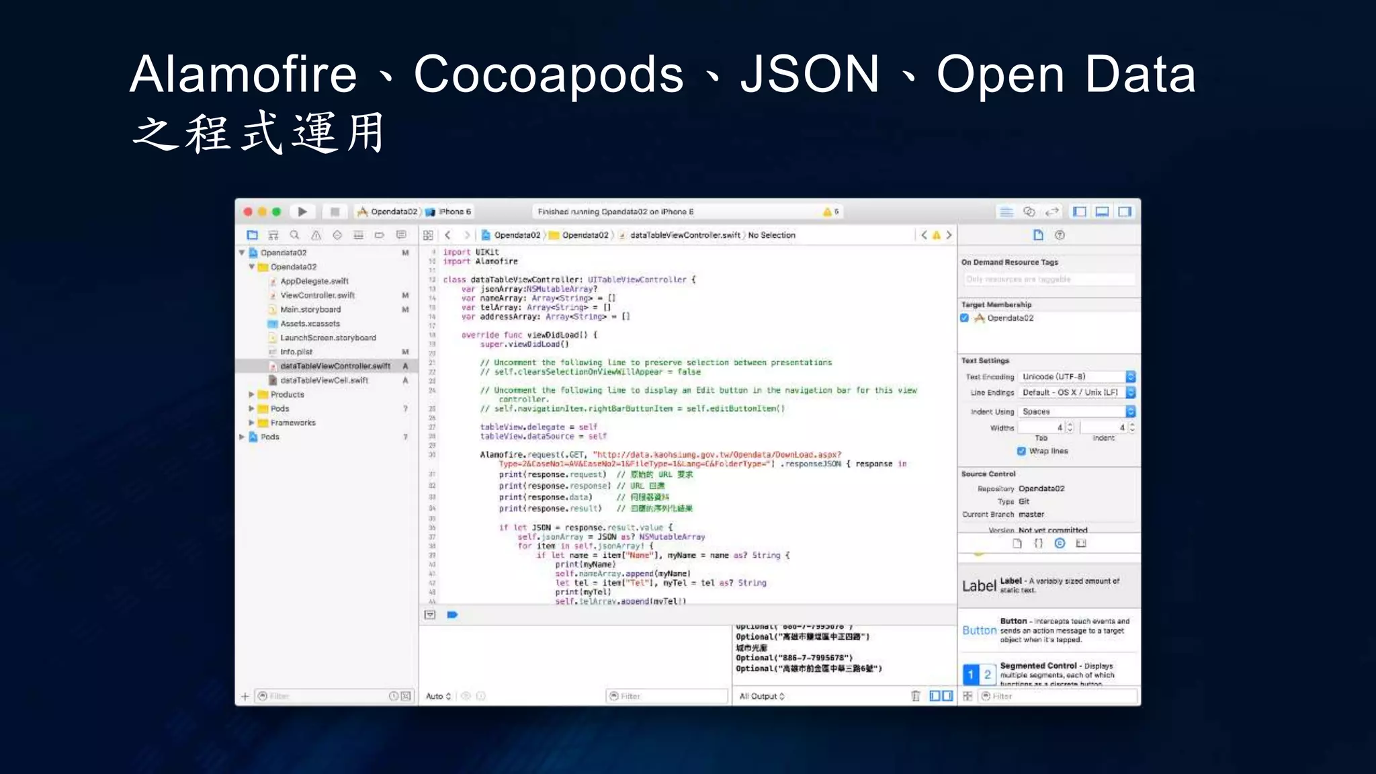Open the Quick Help inspector tab
Image resolution: width=1376 pixels, height=774 pixels.
pos(1060,235)
